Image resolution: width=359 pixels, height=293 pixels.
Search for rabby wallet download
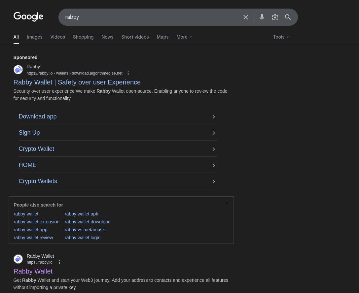point(88,222)
